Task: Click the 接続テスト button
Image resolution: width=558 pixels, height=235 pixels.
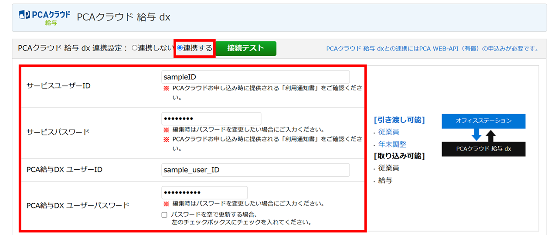Action: click(x=246, y=48)
